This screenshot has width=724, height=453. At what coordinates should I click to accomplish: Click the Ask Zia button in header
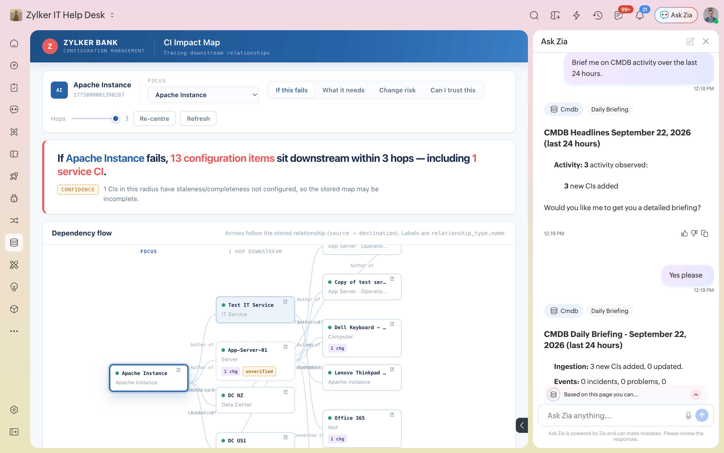click(x=676, y=15)
